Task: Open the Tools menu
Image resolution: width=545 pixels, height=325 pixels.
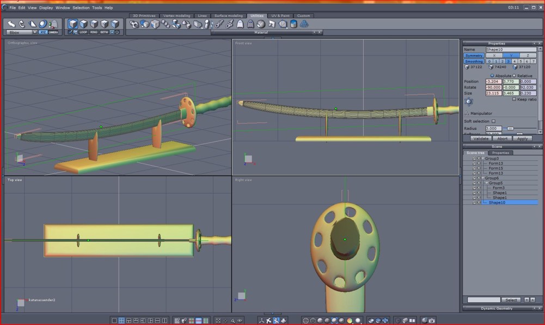Action: coord(97,8)
